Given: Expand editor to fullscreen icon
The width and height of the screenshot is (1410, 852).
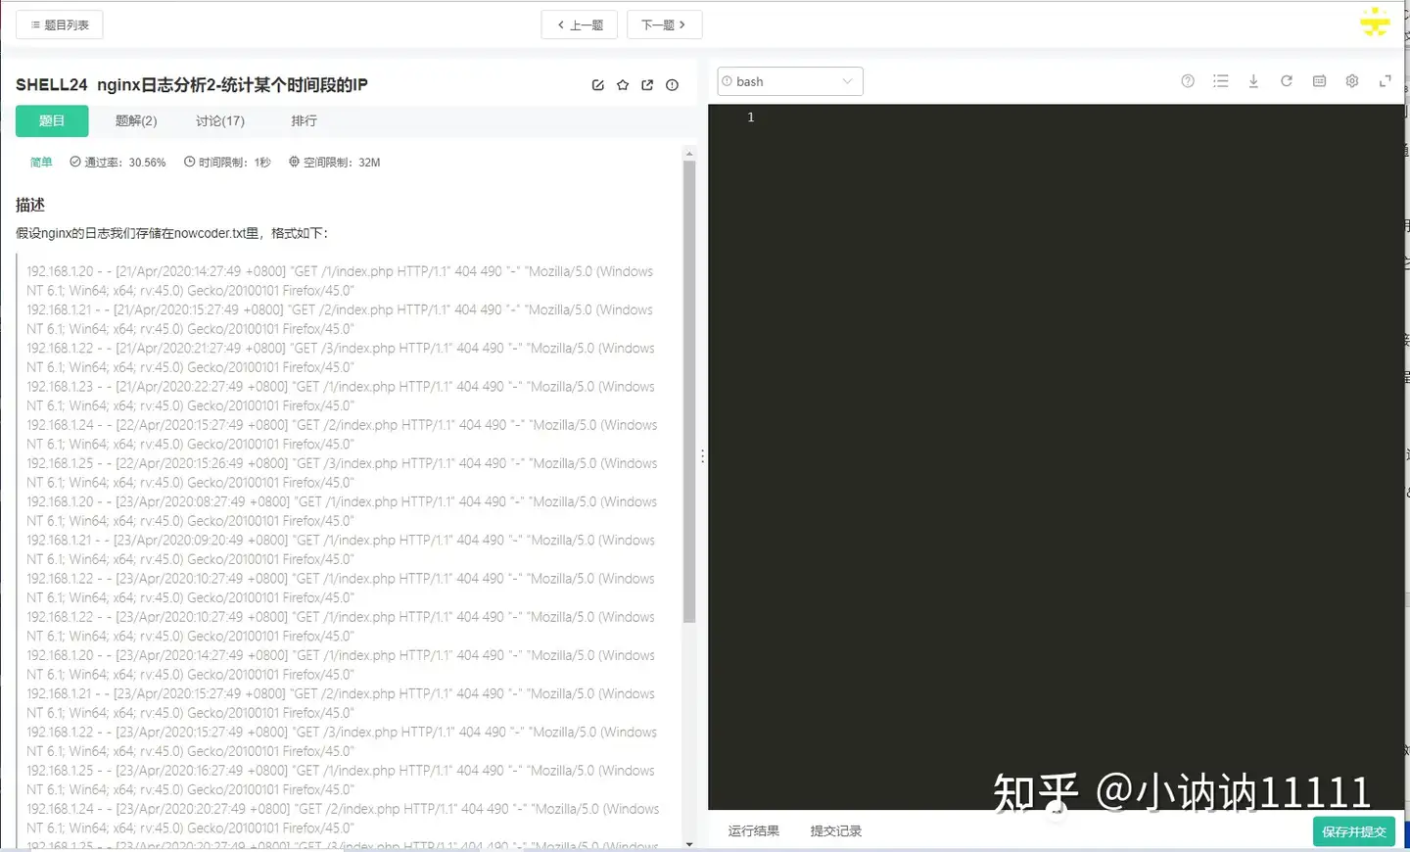Looking at the screenshot, I should (1385, 81).
